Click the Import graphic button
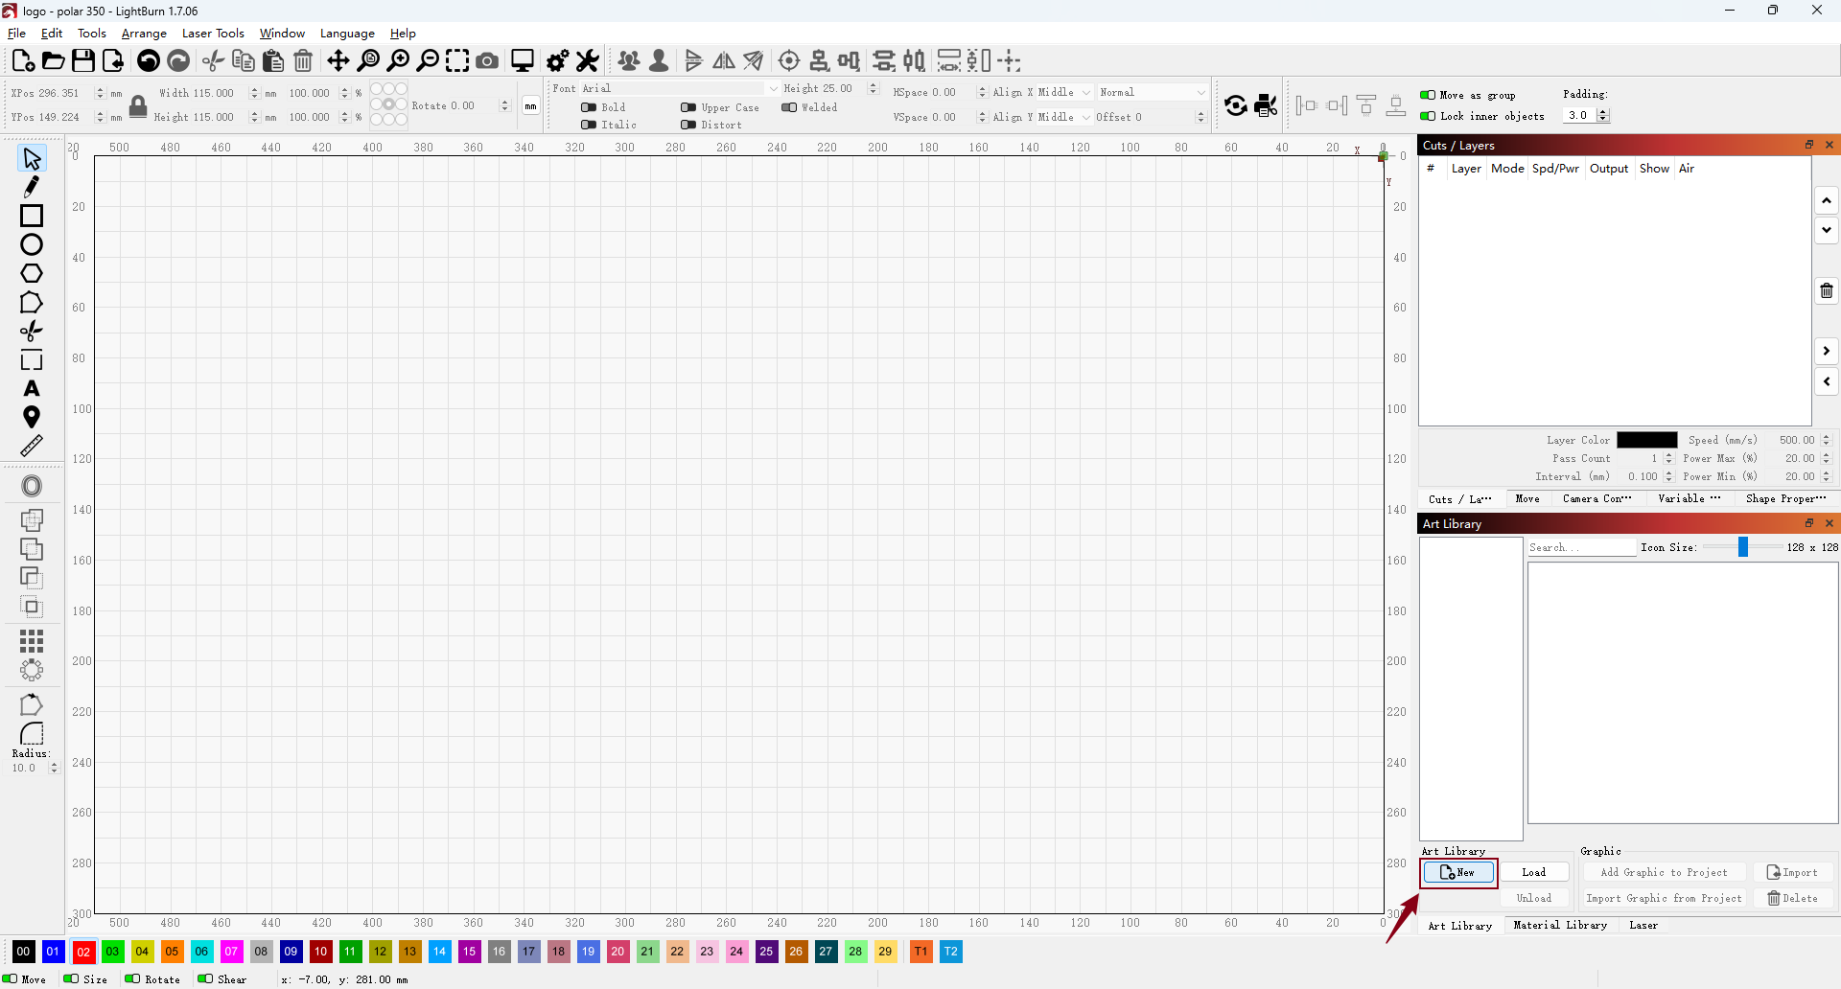The width and height of the screenshot is (1841, 989). click(1793, 872)
